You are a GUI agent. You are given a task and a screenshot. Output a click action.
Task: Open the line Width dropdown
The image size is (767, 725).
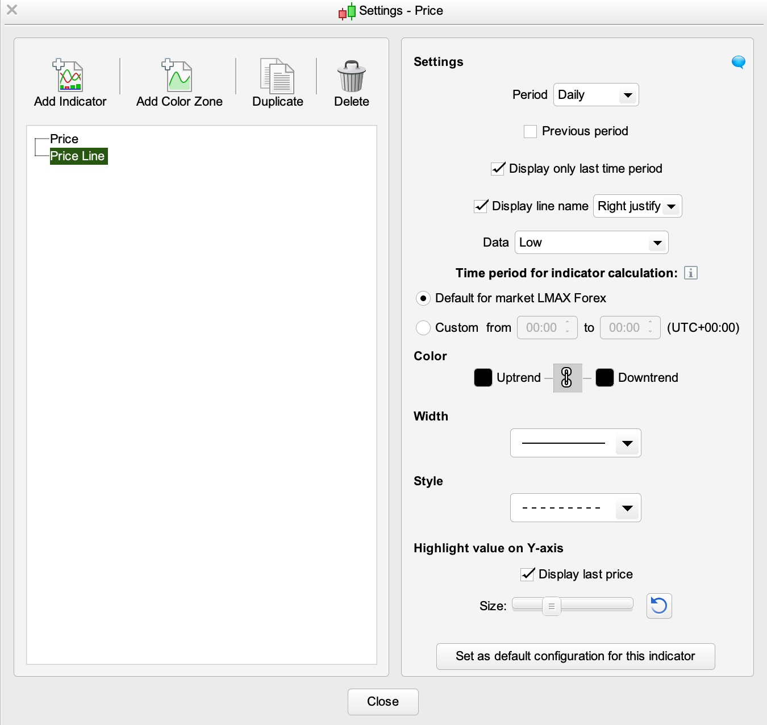(576, 443)
